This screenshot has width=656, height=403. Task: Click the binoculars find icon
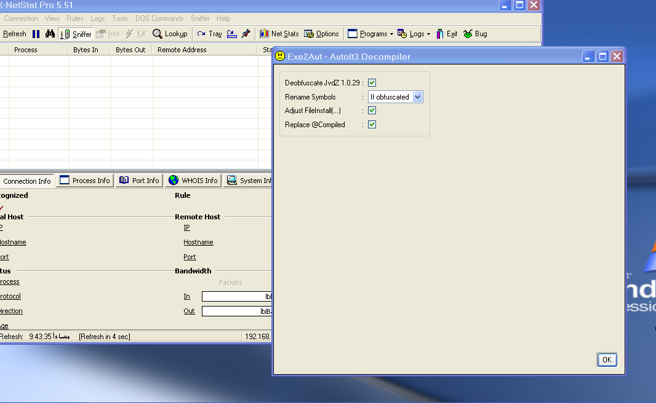(x=50, y=34)
